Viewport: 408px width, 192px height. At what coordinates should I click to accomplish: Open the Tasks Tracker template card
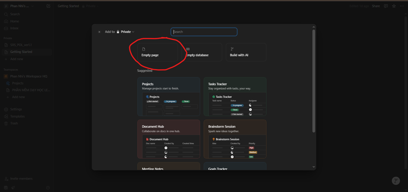tap(235, 96)
